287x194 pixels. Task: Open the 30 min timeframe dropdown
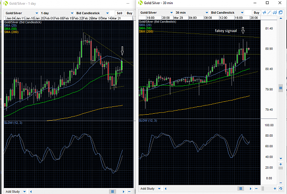coord(191,13)
